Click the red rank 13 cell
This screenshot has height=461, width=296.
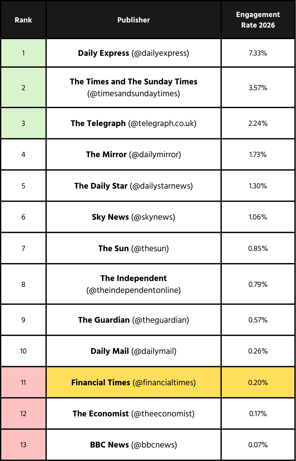coord(23,445)
